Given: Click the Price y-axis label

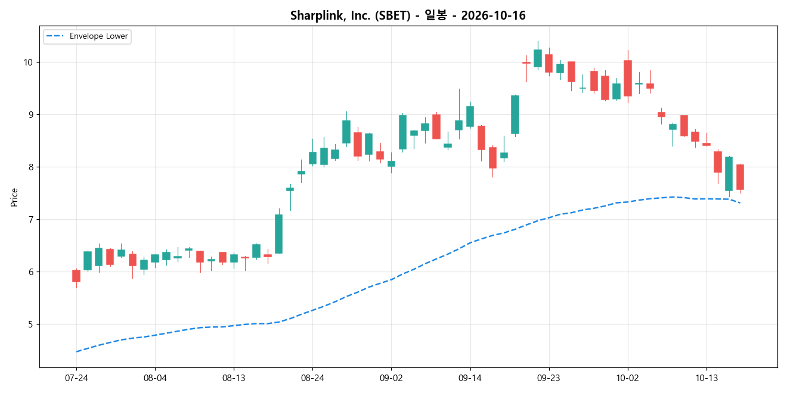Looking at the screenshot, I should click(14, 197).
